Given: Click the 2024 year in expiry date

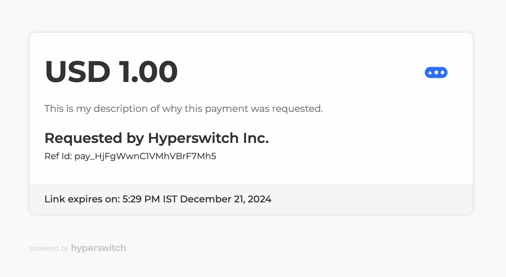Looking at the screenshot, I should point(260,199).
